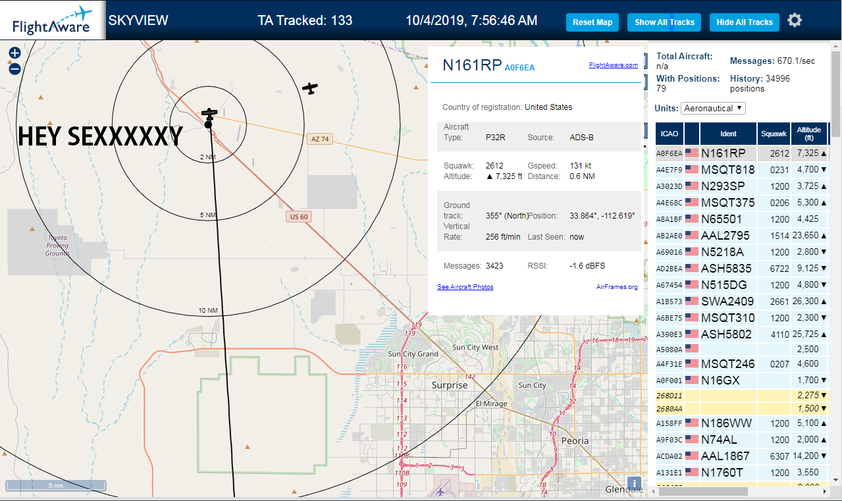Click the US flag in A5080A row

coord(691,348)
